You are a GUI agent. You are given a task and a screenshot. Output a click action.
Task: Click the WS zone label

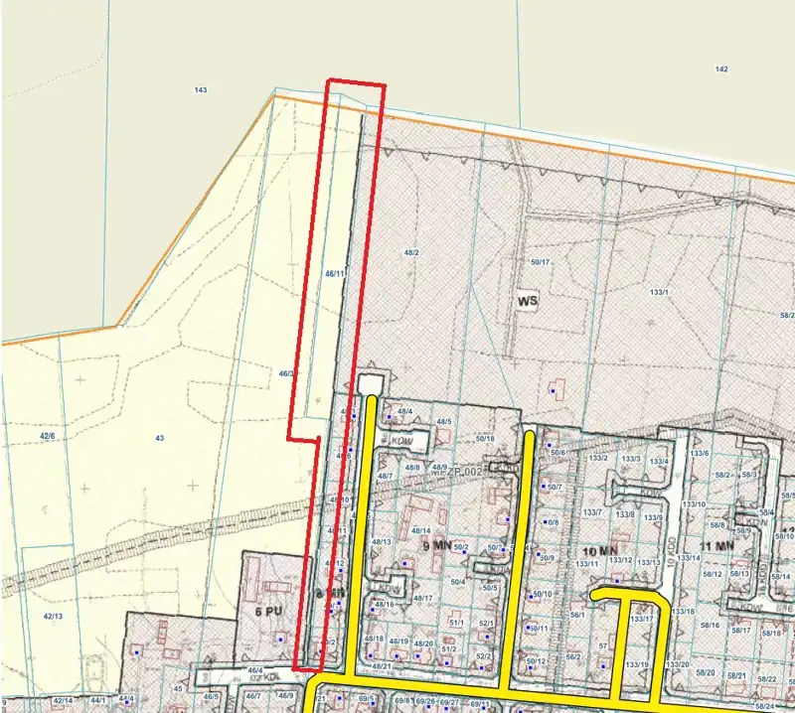(x=526, y=299)
